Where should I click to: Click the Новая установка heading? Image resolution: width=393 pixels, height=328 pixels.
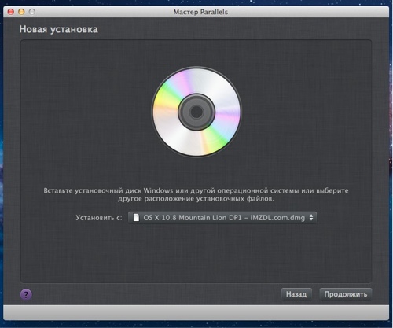[x=58, y=29]
